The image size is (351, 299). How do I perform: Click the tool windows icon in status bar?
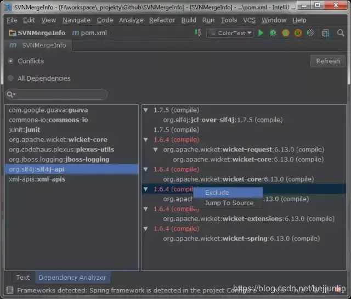click(10, 290)
